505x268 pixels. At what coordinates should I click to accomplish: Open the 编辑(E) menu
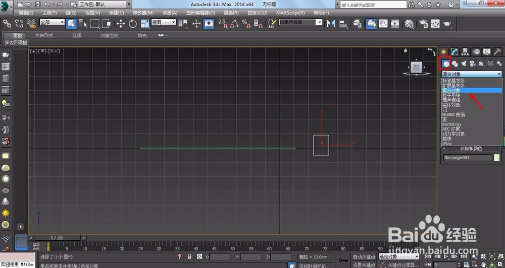click(26, 13)
